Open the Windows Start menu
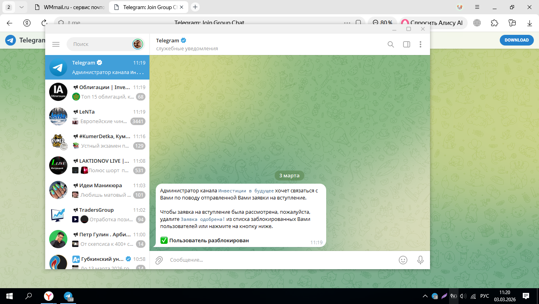This screenshot has width=539, height=304. click(x=10, y=296)
